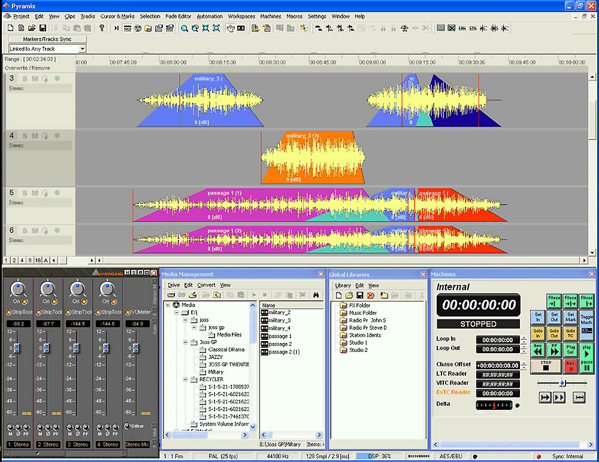The height and width of the screenshot is (462, 599).
Task: Open the Linked to Any Track dropdown
Action: tap(82, 48)
